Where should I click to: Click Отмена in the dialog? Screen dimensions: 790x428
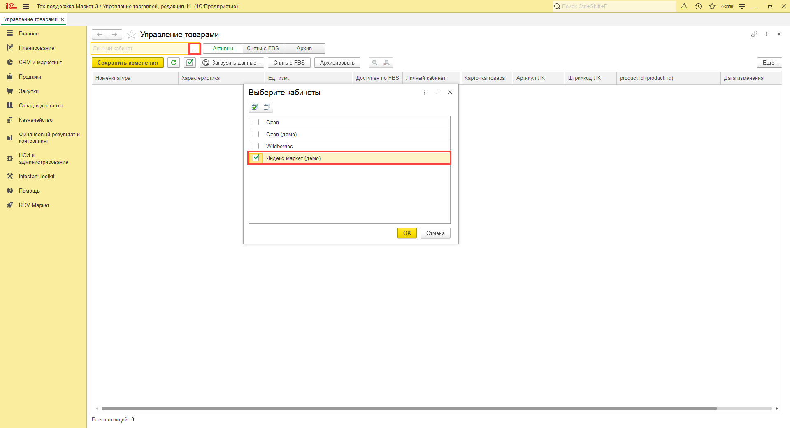click(435, 233)
